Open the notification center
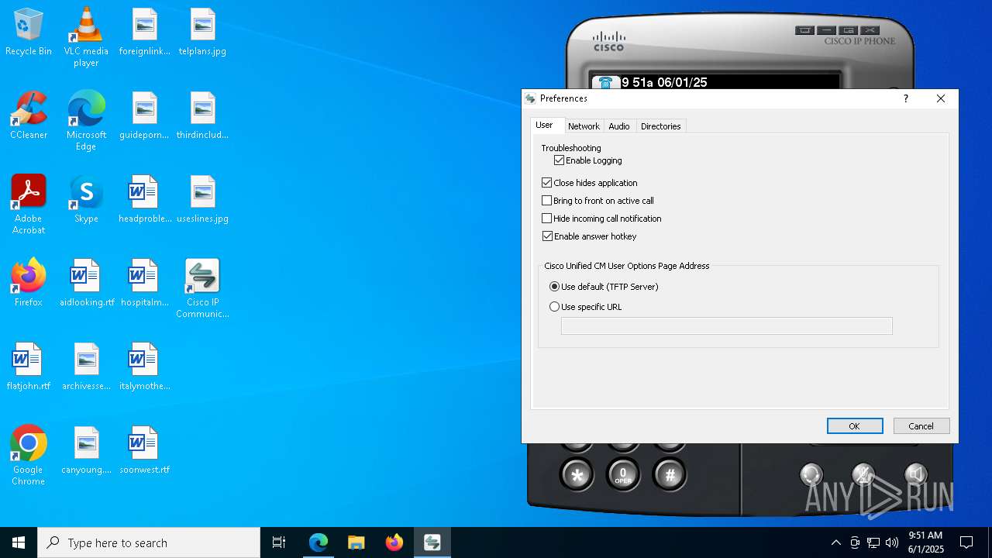Viewport: 992px width, 558px height. (966, 542)
